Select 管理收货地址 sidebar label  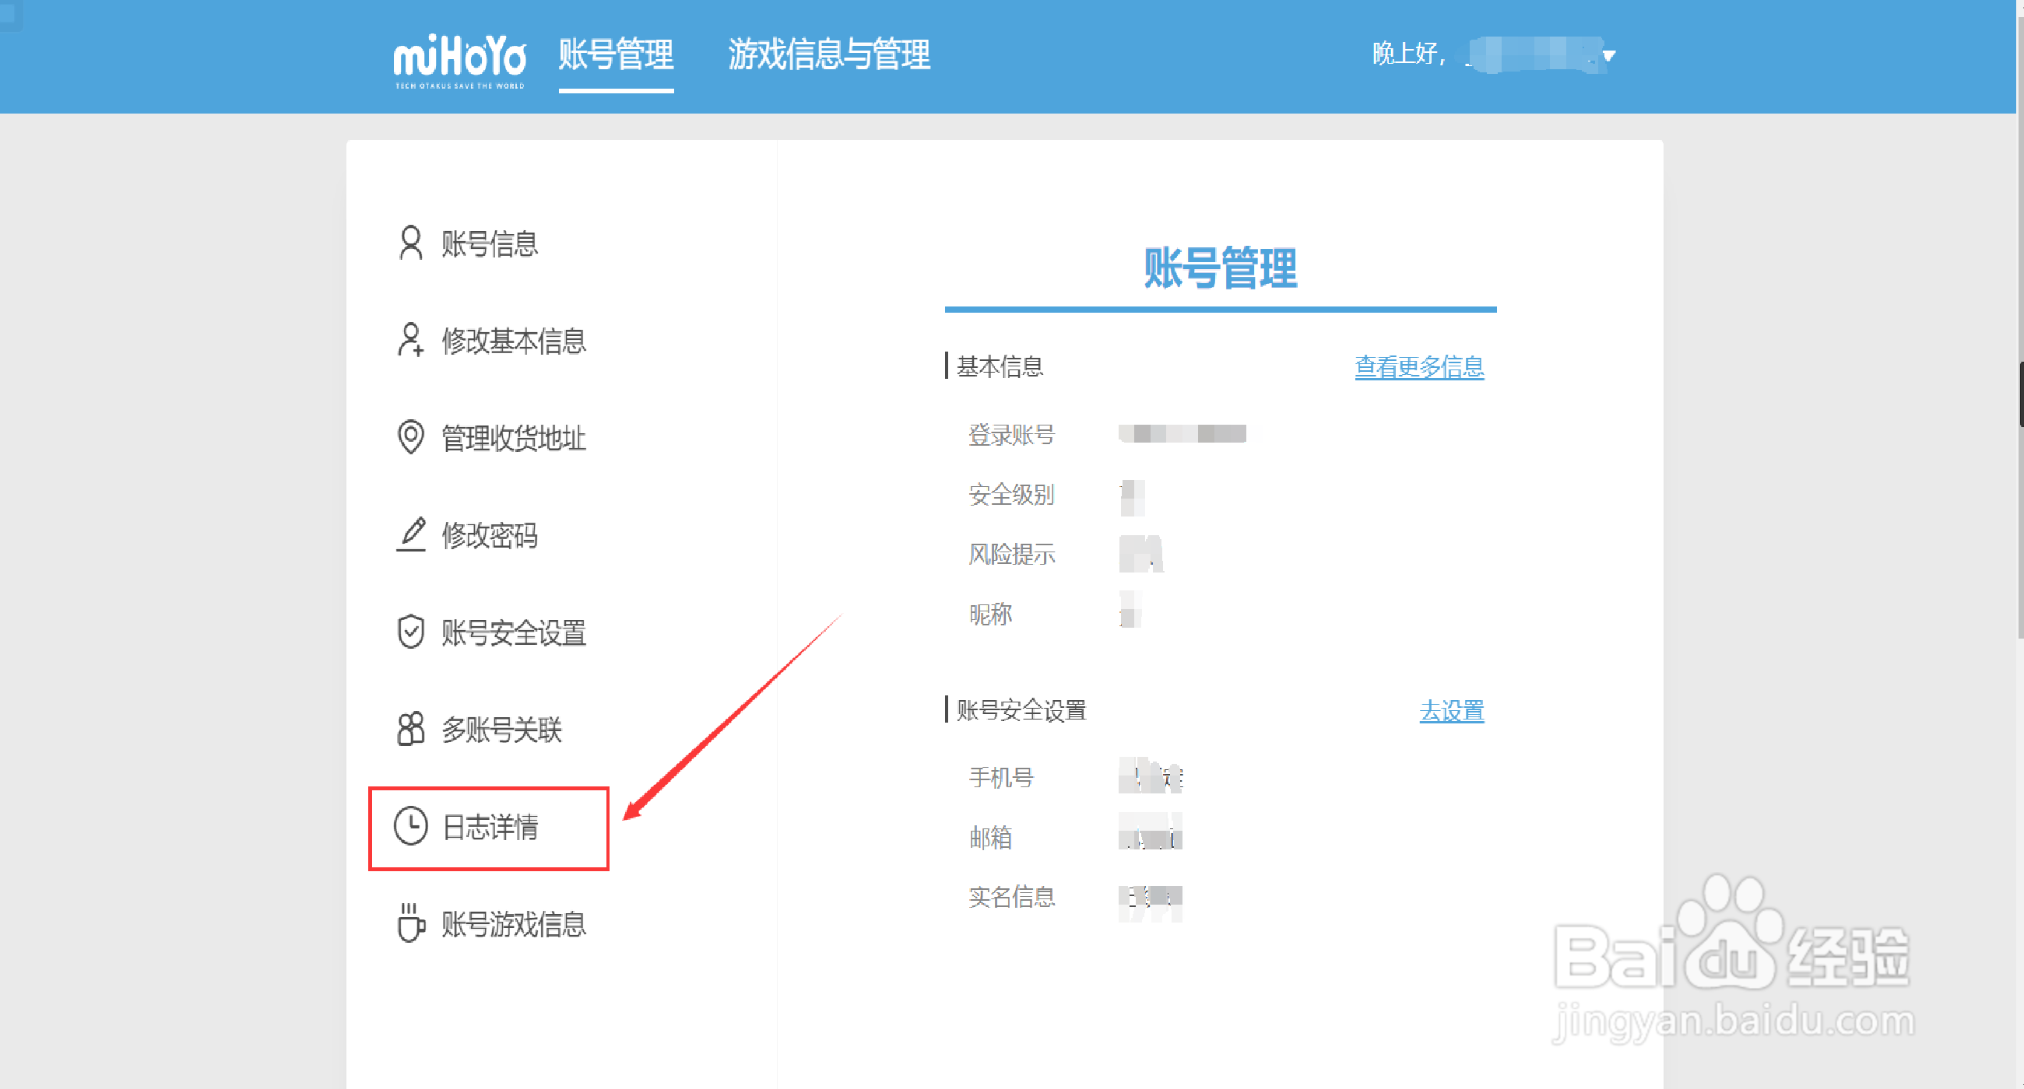[513, 438]
